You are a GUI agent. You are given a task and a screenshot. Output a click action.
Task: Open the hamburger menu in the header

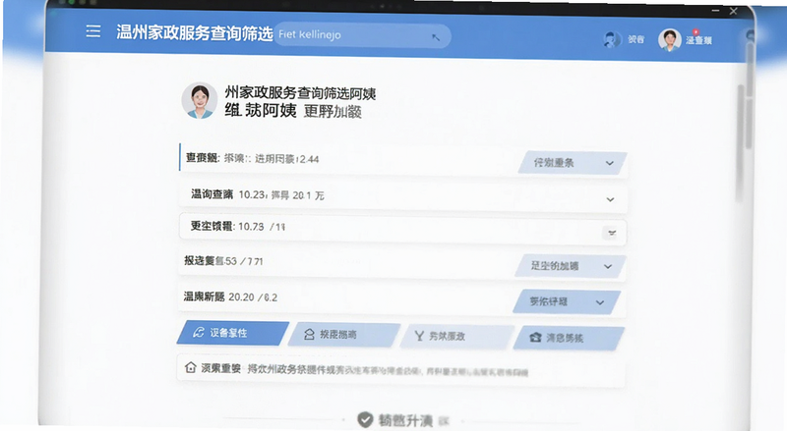pyautogui.click(x=92, y=31)
